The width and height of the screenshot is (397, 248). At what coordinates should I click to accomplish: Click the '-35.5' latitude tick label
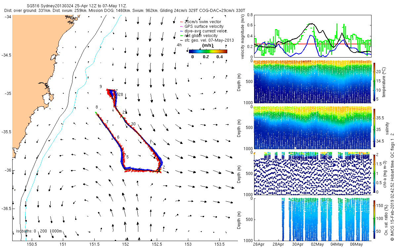[x=6, y=132]
